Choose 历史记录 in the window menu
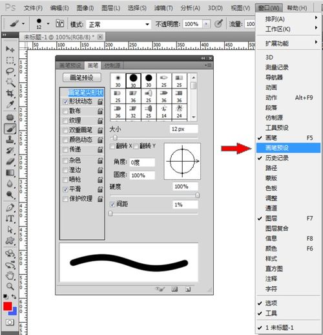 pos(289,158)
